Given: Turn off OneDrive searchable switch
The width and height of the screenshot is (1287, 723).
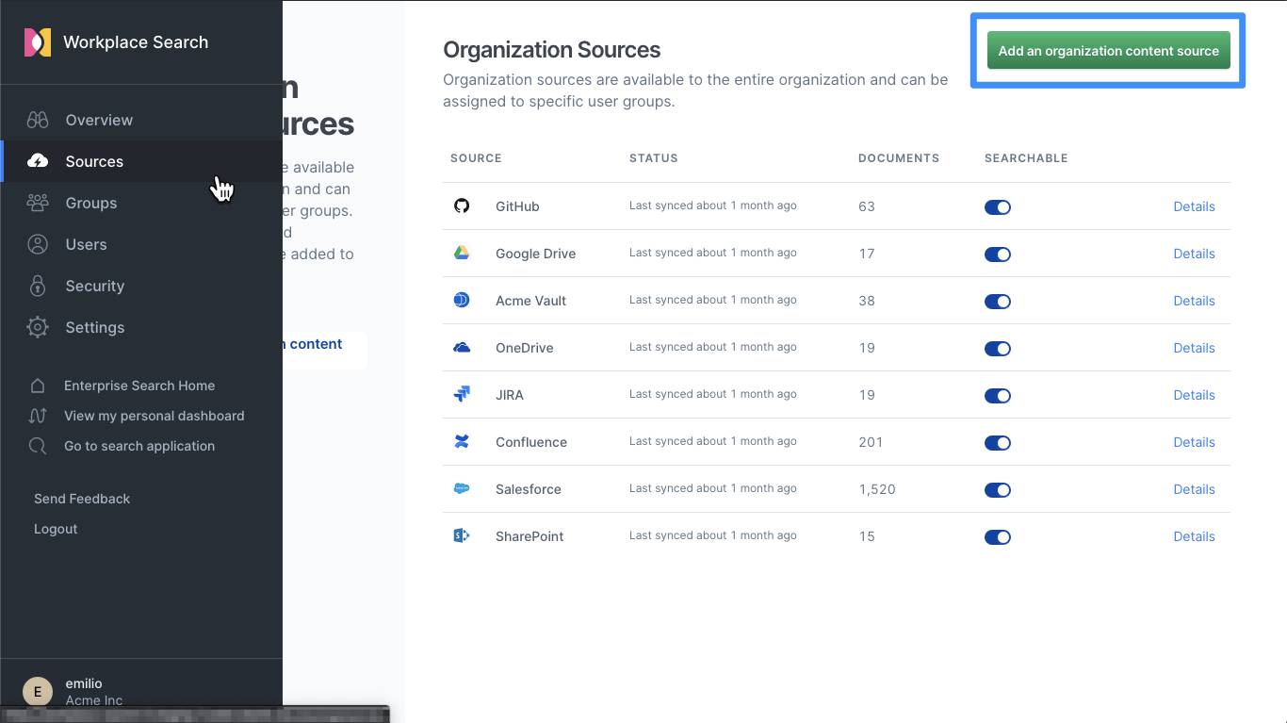Looking at the screenshot, I should 998,348.
